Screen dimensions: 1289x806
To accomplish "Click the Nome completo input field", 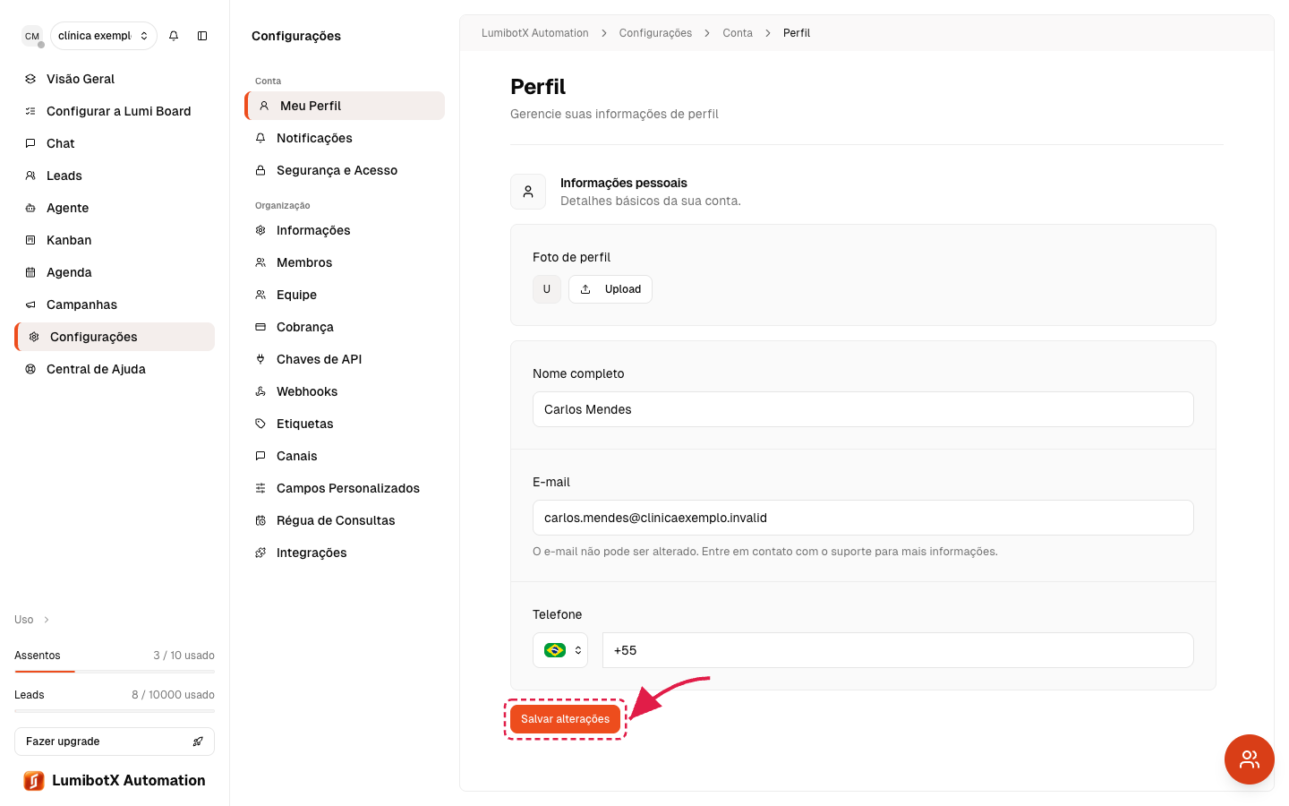I will click(x=863, y=409).
